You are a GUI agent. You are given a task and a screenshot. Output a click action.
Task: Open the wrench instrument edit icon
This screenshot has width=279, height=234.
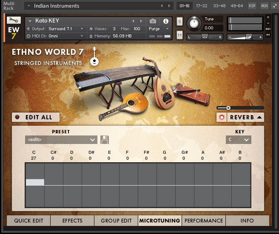click(x=14, y=20)
